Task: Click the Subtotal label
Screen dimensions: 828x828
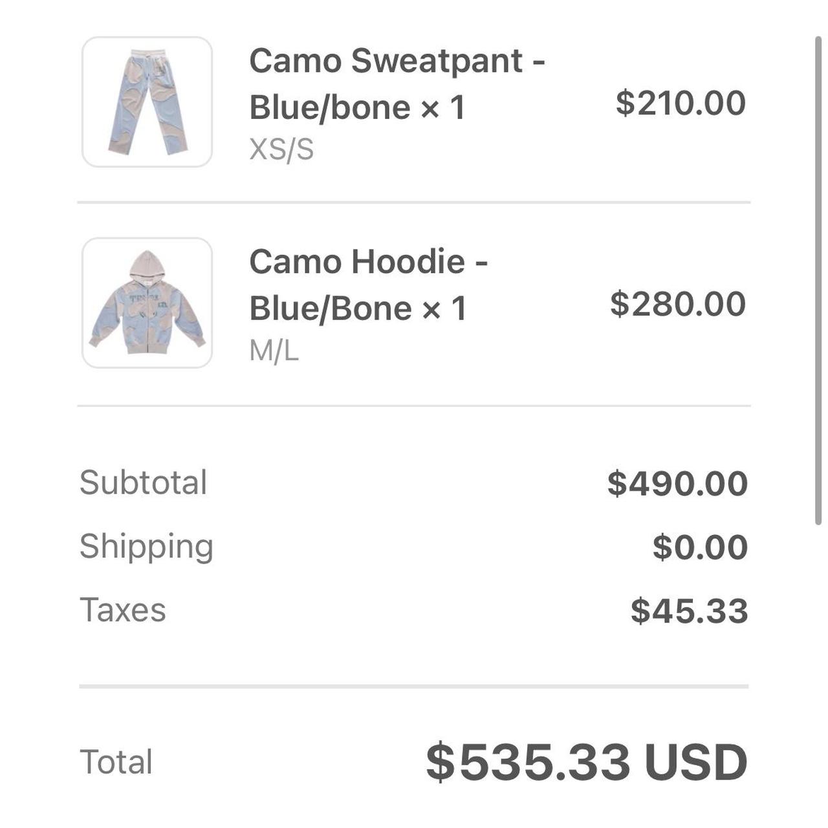Action: coord(142,481)
